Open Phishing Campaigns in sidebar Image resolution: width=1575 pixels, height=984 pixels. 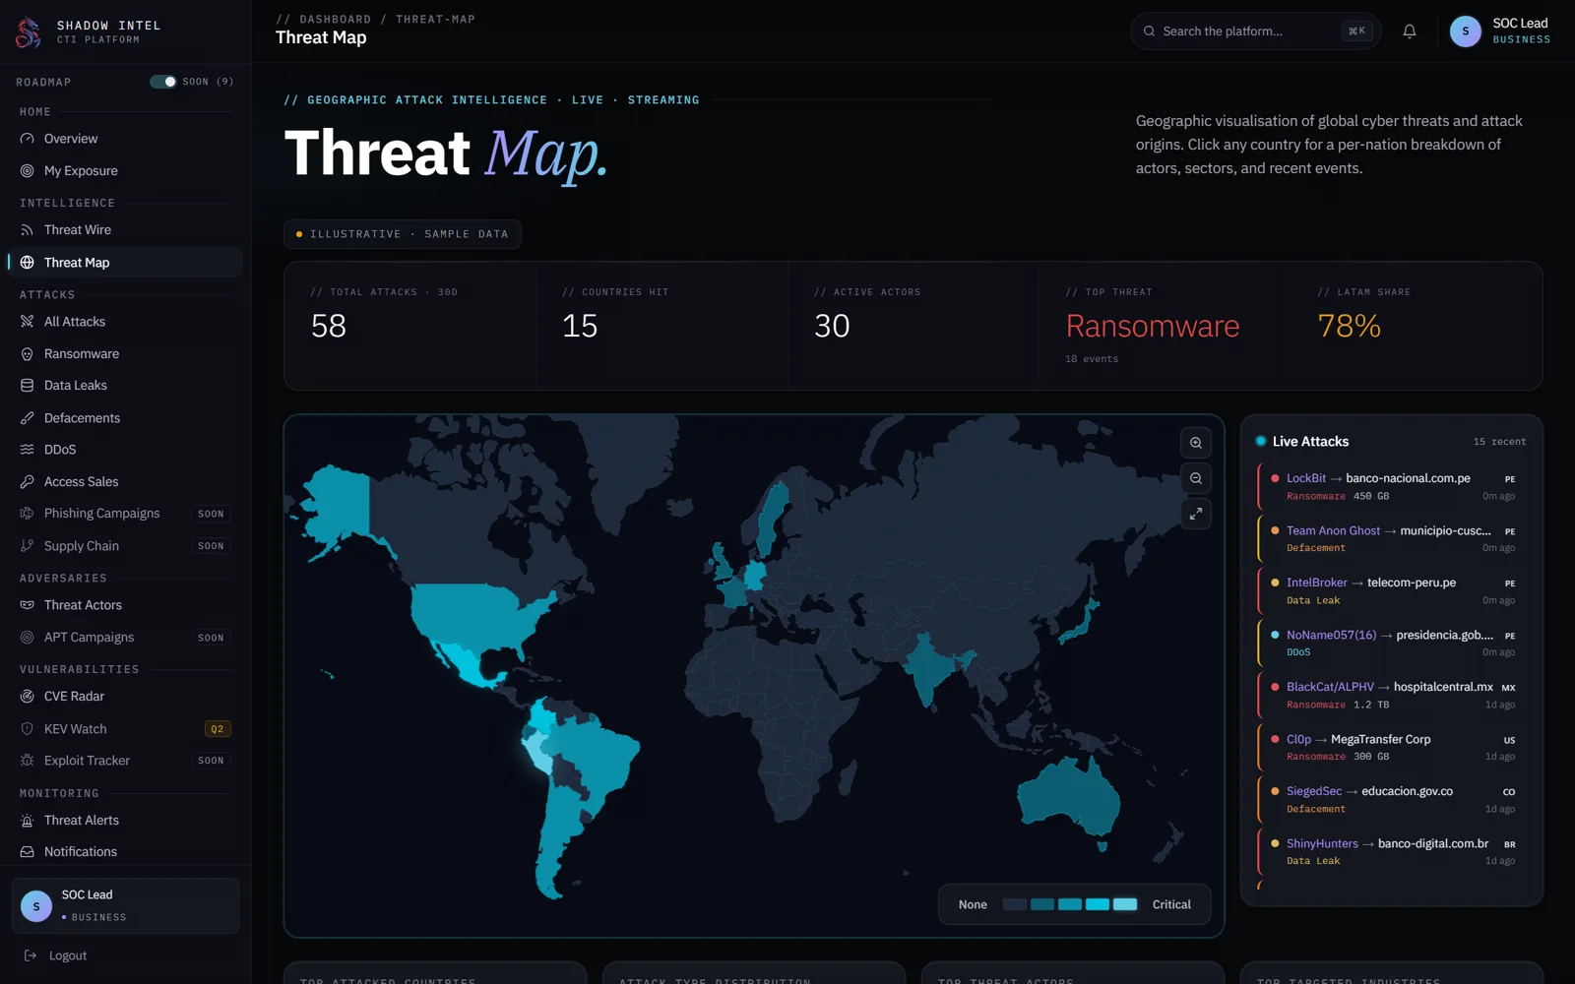(125, 514)
